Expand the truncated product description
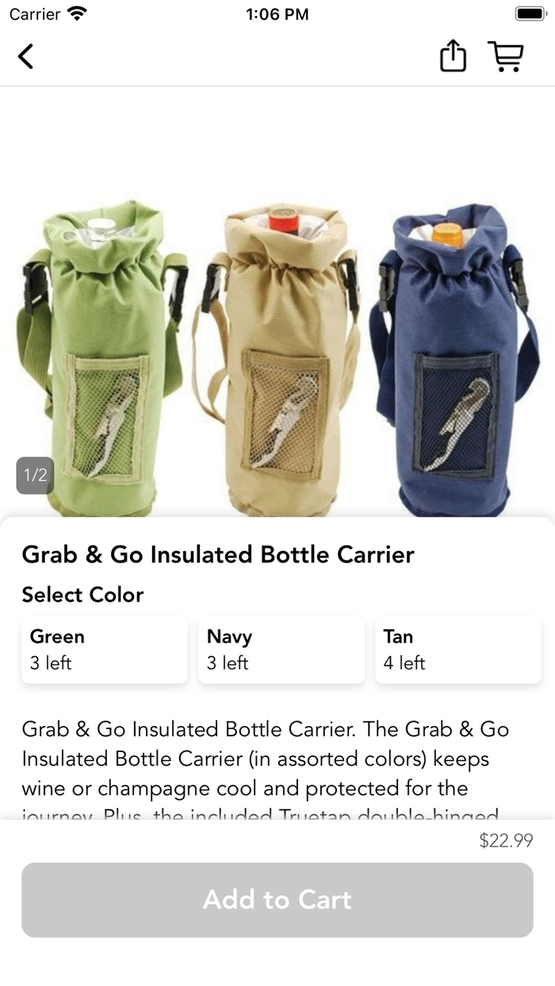This screenshot has width=555, height=986. point(266,773)
